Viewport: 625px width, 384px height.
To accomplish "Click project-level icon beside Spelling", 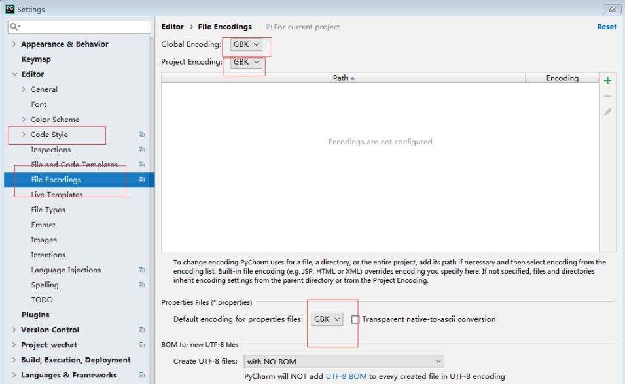I will coord(141,285).
